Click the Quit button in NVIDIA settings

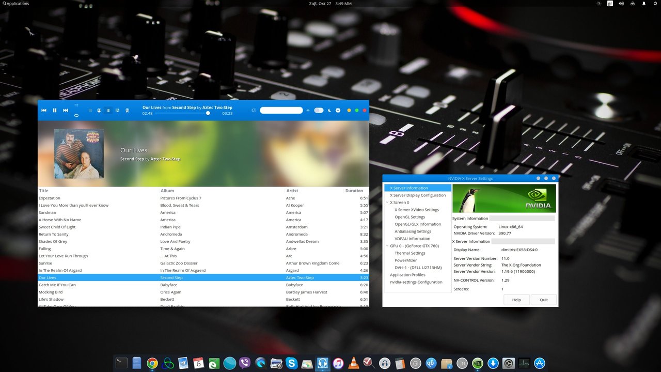coord(544,300)
